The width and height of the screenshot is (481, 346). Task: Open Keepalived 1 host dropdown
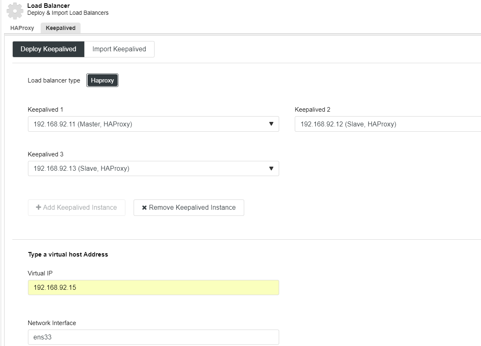point(153,124)
